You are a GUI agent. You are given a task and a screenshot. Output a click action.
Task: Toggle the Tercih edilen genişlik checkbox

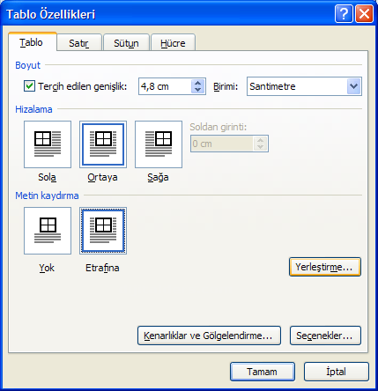(x=29, y=86)
